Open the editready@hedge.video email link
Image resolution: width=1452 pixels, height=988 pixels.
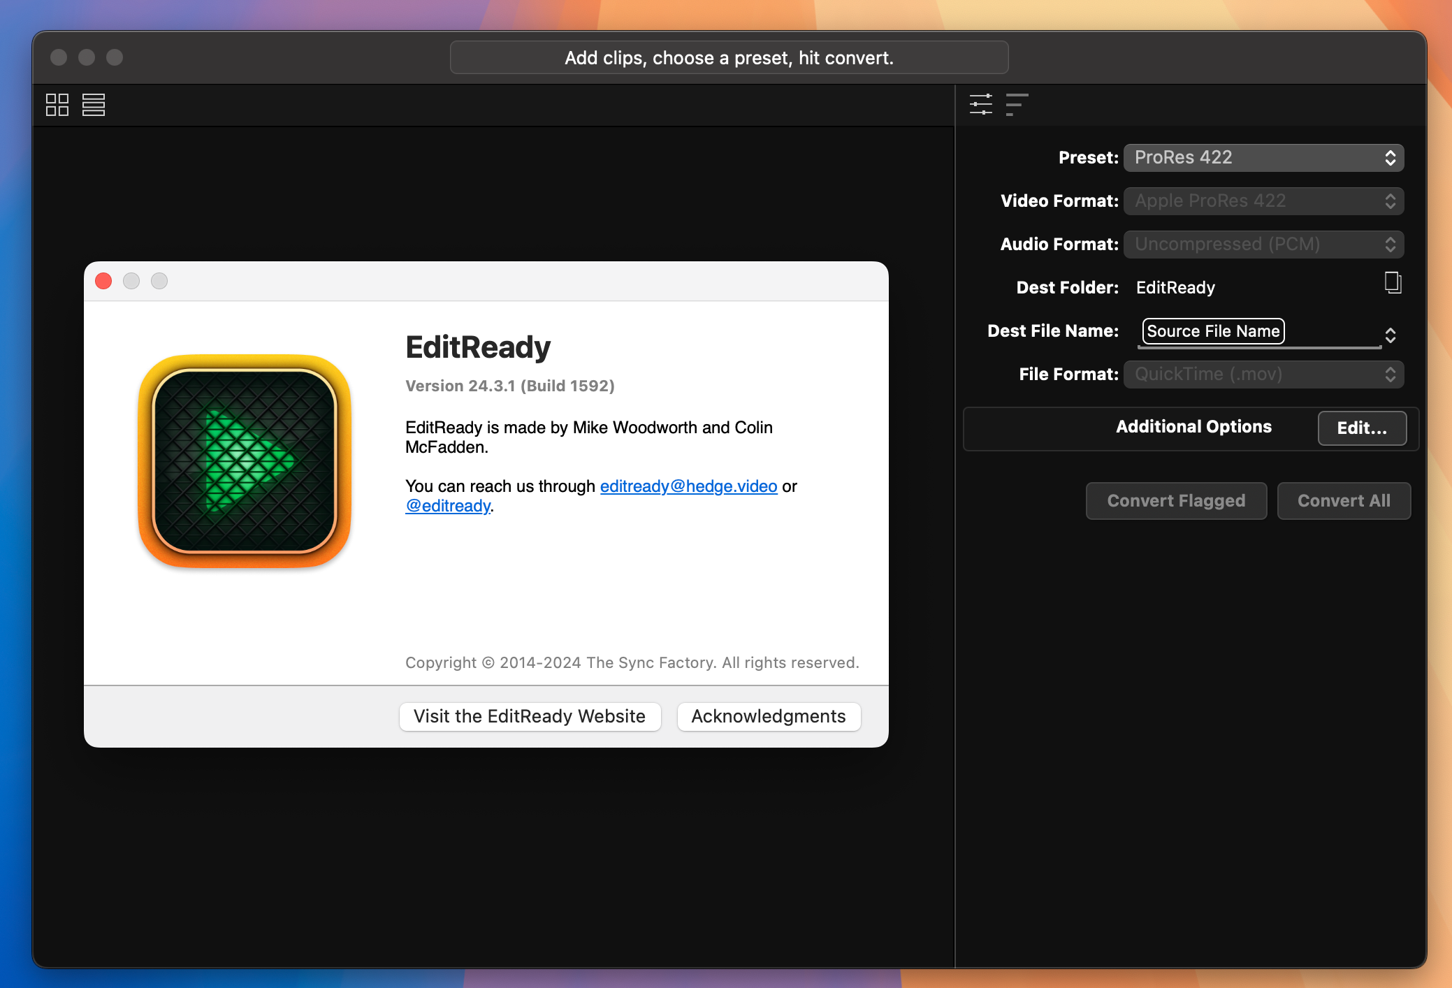688,486
